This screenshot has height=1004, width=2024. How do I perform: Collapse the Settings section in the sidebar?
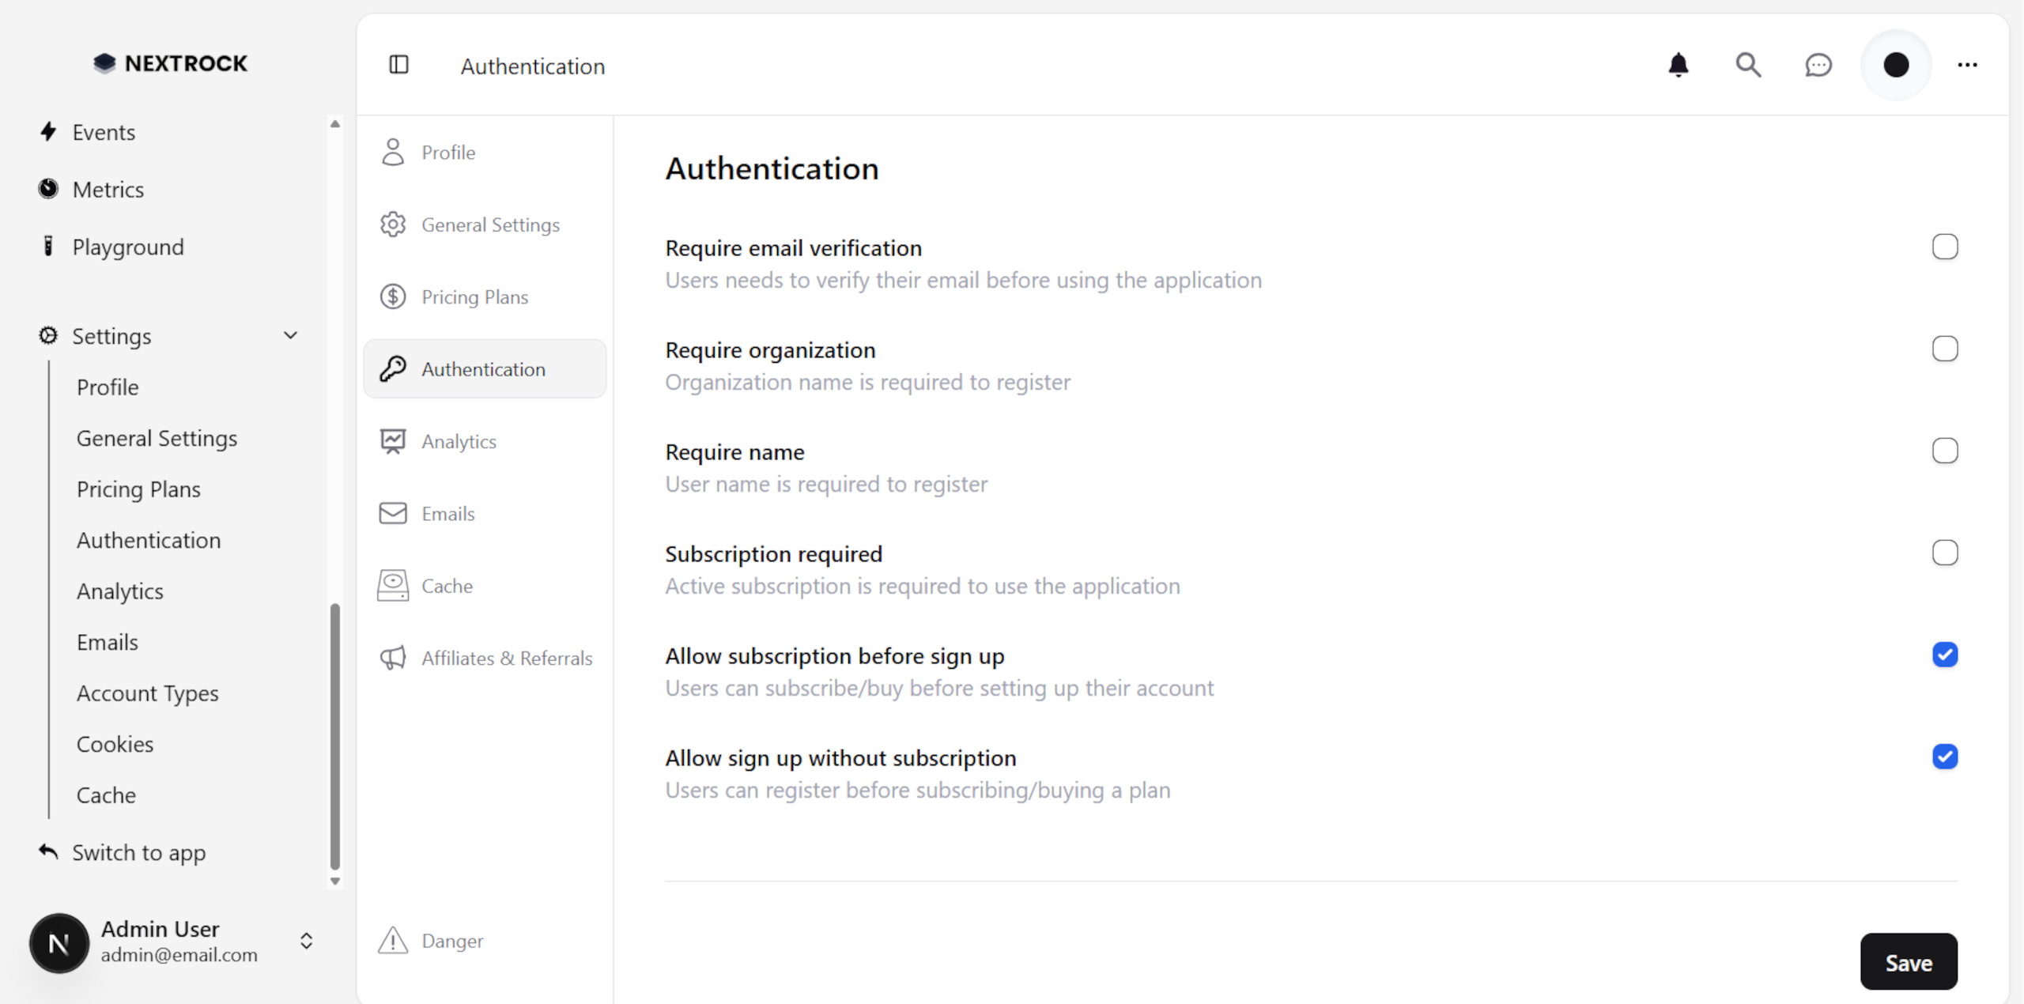(x=290, y=335)
